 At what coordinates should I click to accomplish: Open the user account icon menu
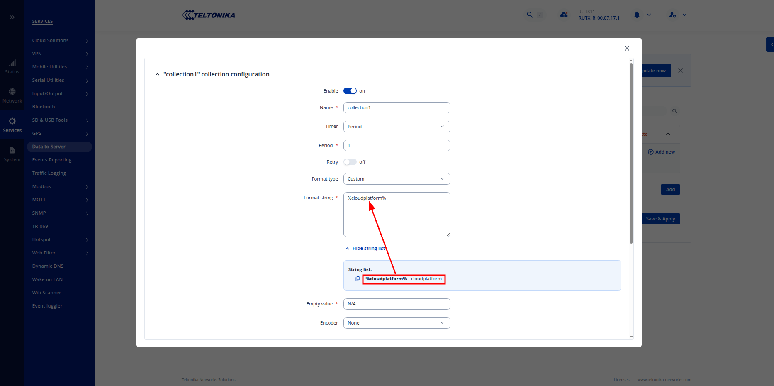click(x=672, y=15)
